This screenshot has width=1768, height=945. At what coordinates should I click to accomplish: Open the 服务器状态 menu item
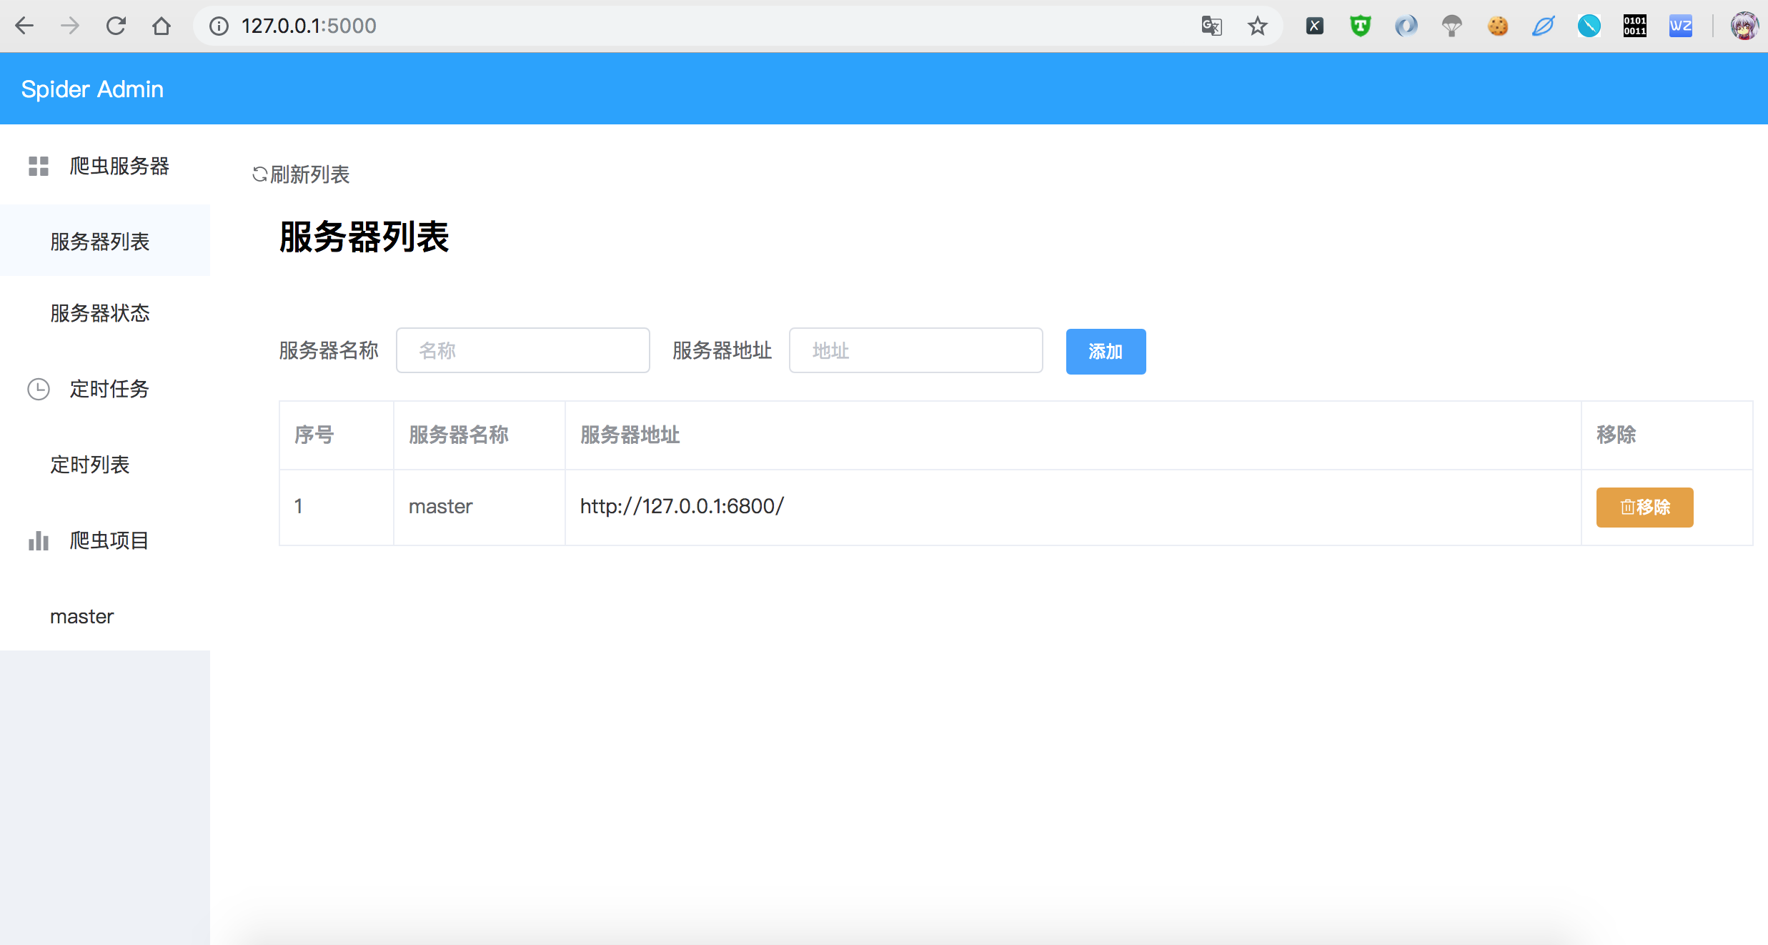point(100,313)
